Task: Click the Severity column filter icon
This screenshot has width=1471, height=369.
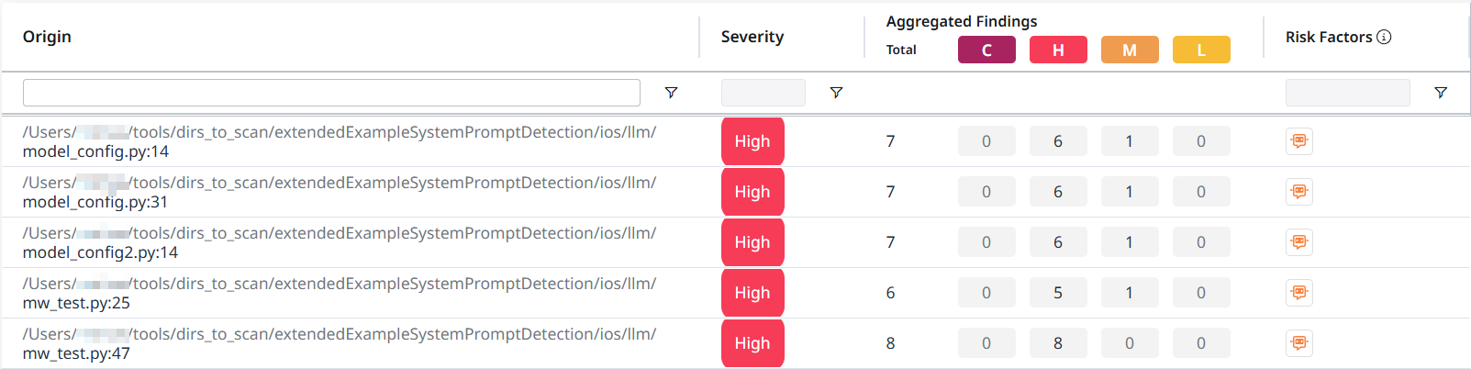Action: 836,93
